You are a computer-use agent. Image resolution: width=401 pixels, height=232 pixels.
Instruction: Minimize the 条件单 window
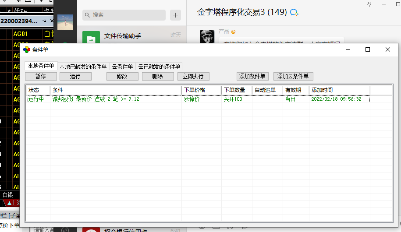click(348, 49)
